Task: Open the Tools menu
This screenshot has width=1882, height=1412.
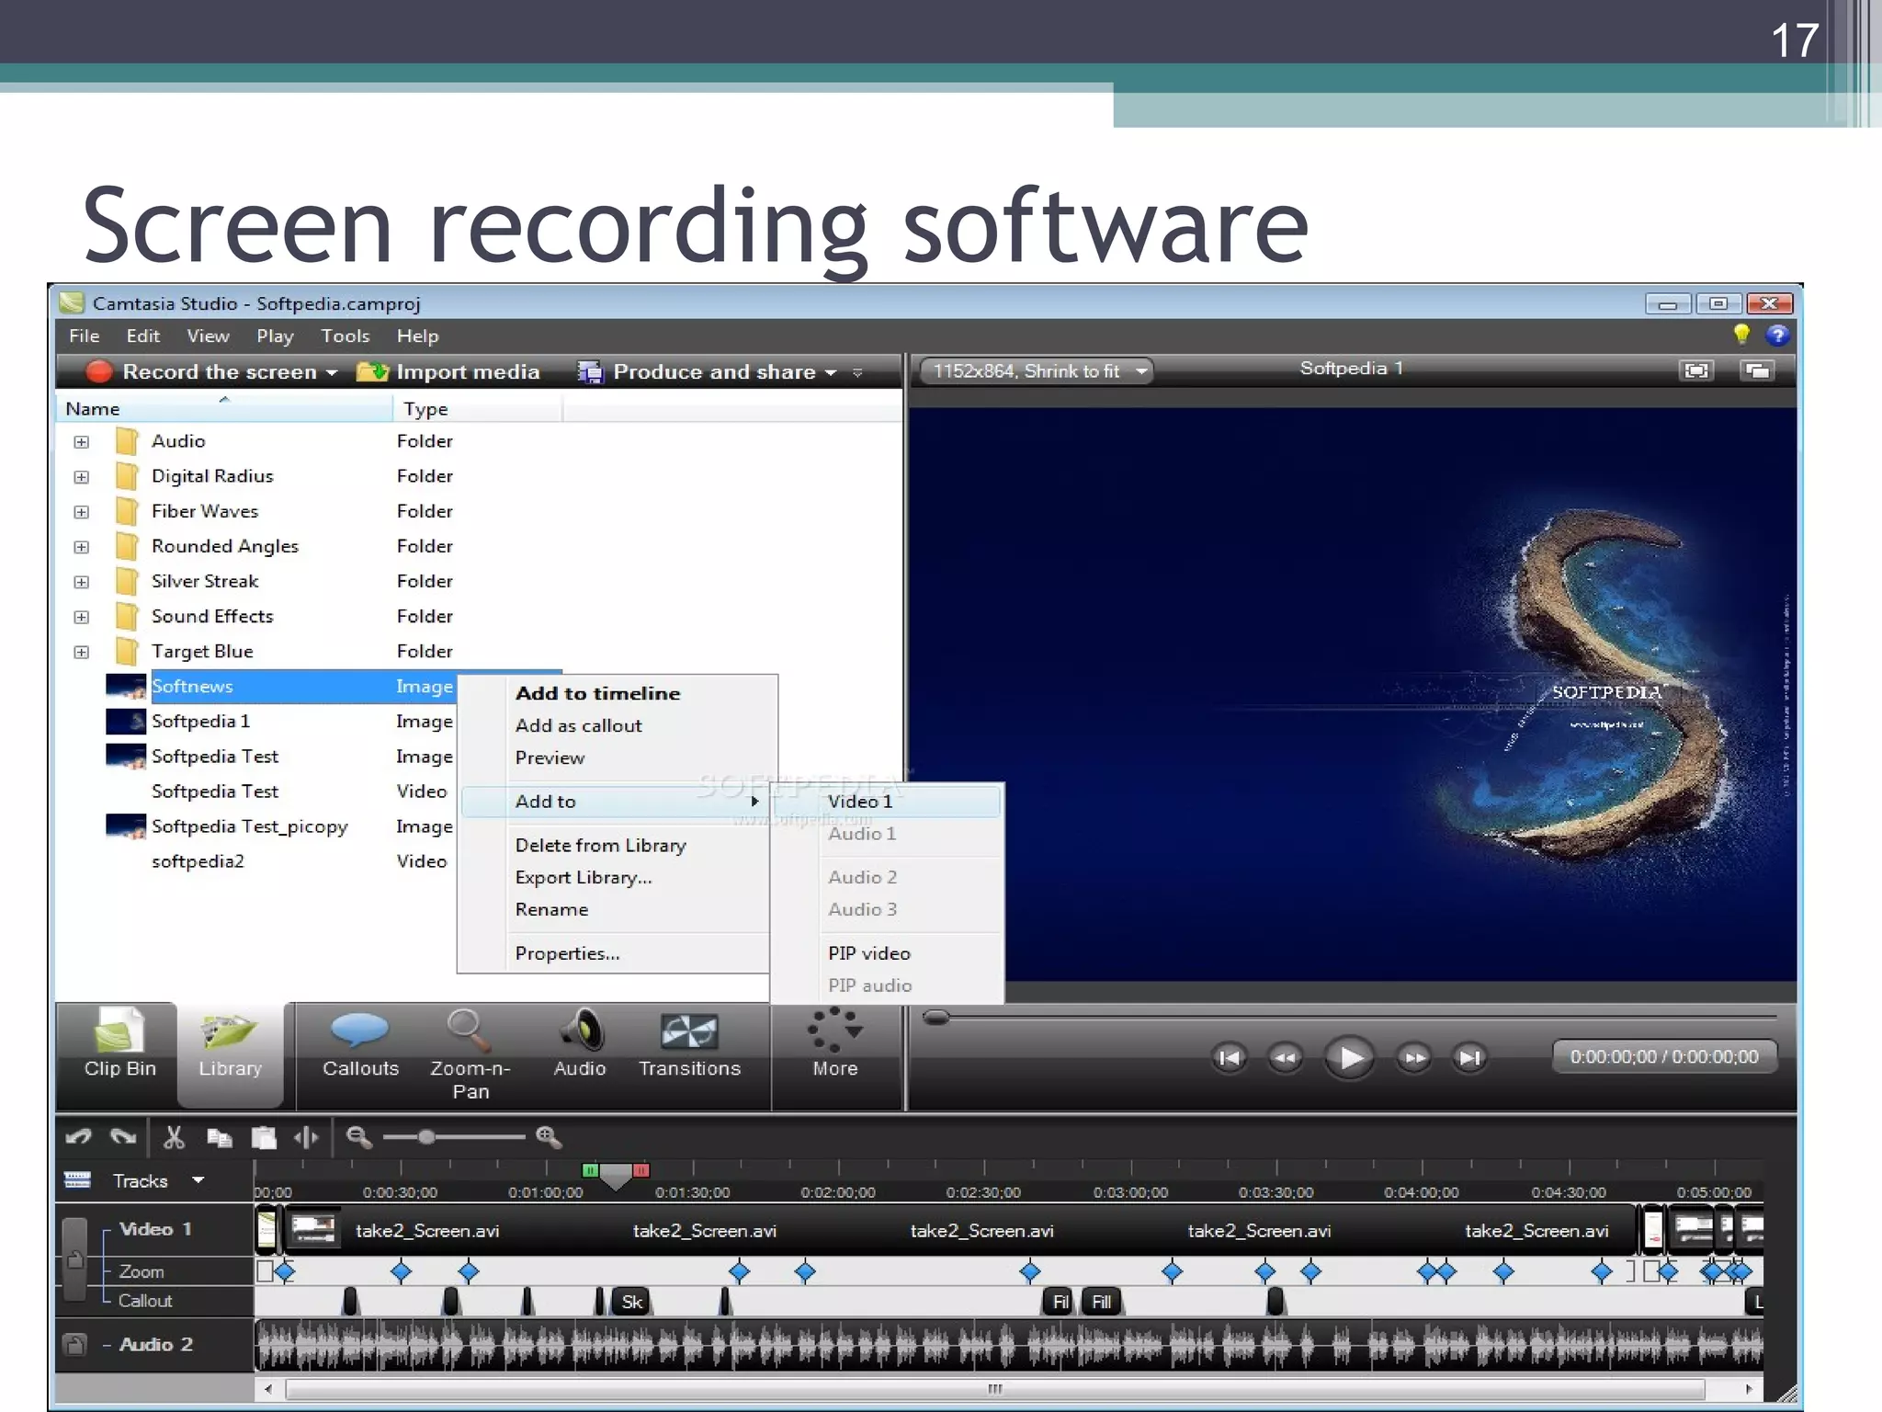Action: pyautogui.click(x=346, y=336)
